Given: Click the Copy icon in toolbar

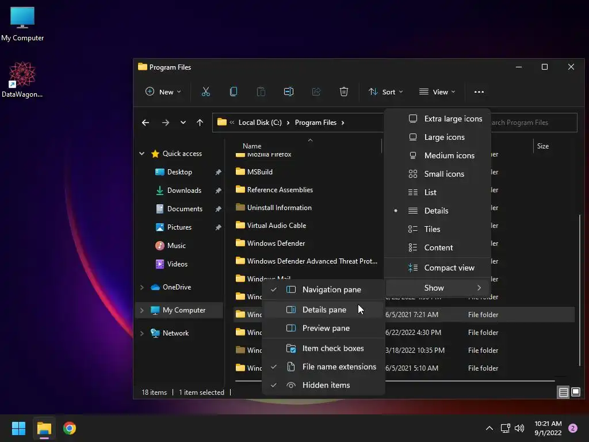Looking at the screenshot, I should click(234, 92).
